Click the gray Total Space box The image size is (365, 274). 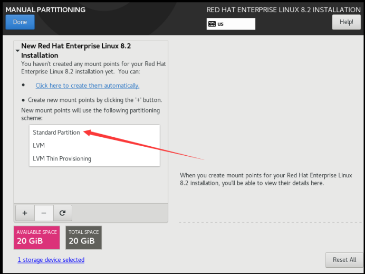[83, 238]
